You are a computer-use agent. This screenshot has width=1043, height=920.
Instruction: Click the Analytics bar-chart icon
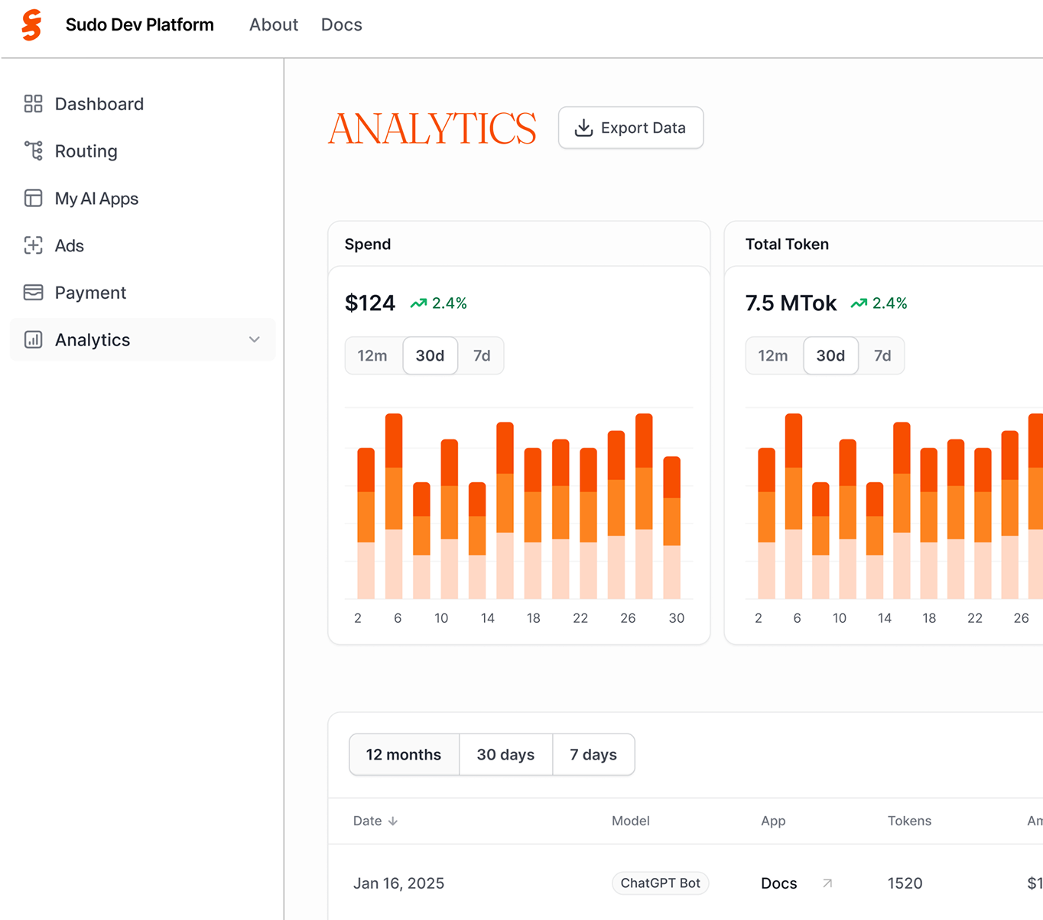[x=33, y=339]
